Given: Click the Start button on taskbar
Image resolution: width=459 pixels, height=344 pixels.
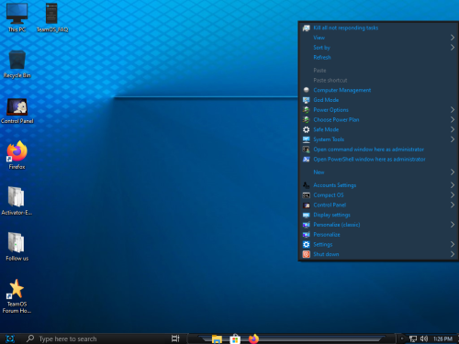Looking at the screenshot, I should [x=10, y=338].
